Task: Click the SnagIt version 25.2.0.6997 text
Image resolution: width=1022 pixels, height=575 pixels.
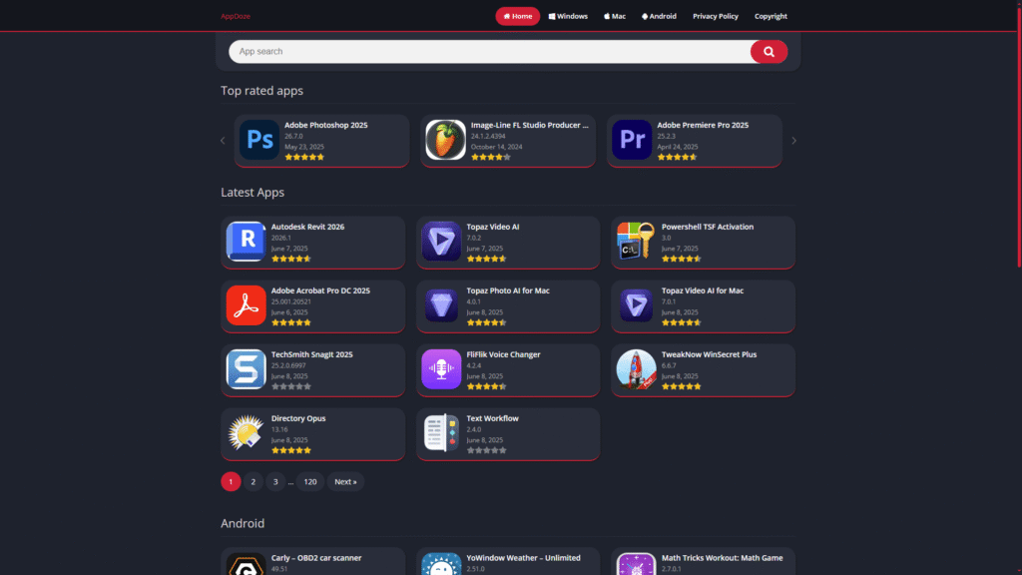Action: pos(288,365)
